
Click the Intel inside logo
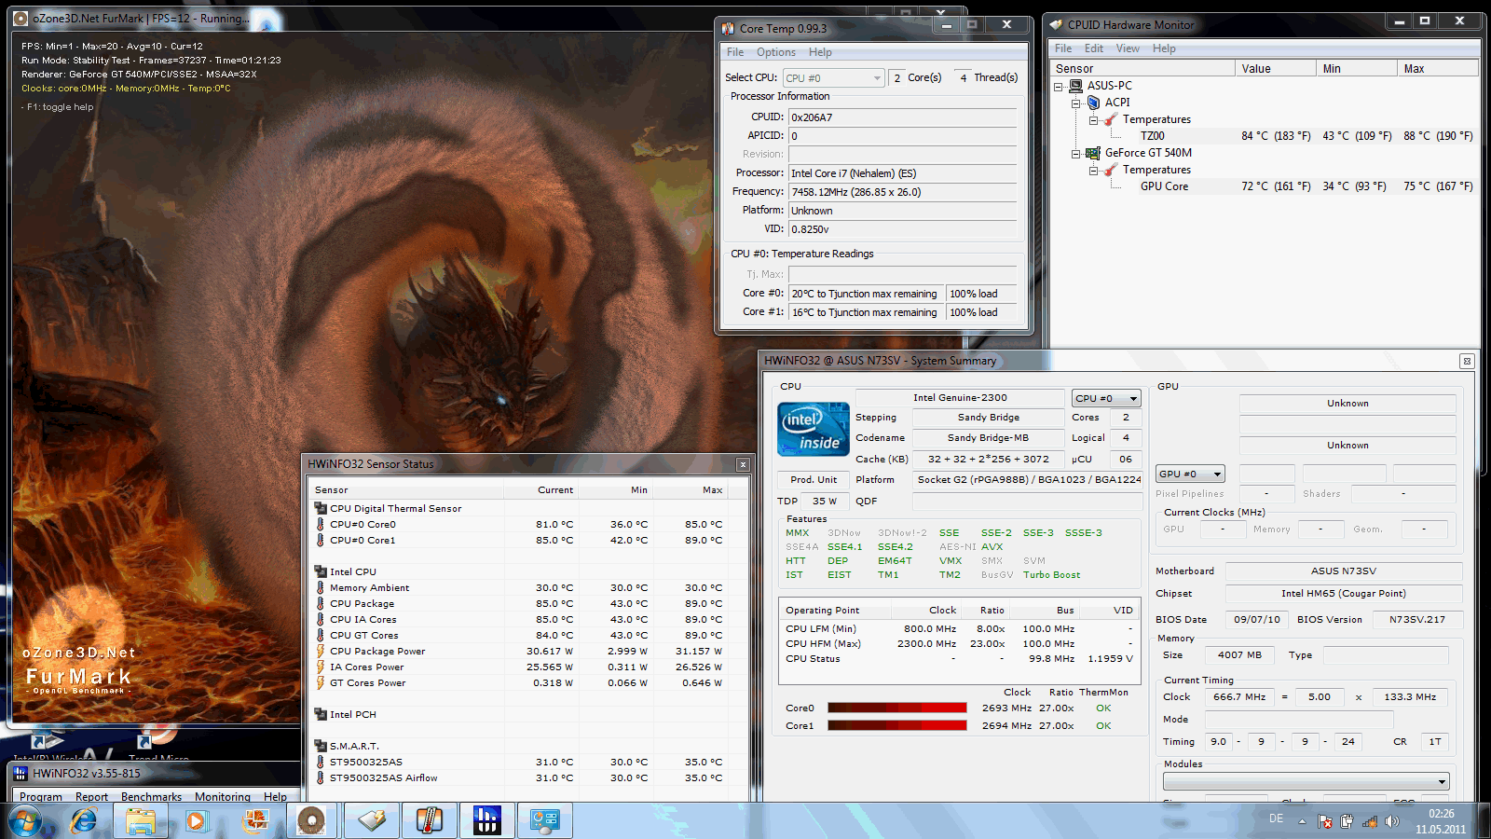814,430
